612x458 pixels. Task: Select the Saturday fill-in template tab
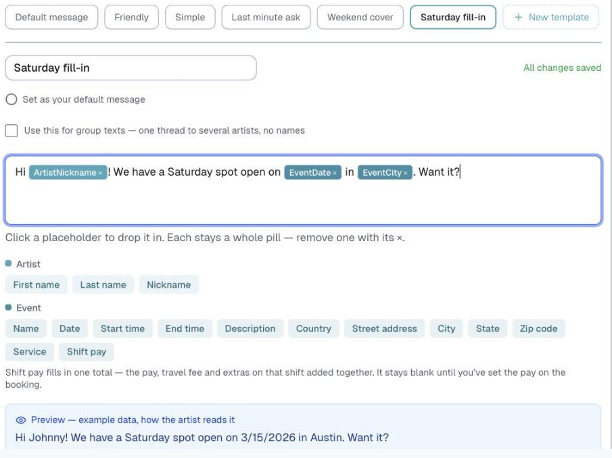click(453, 17)
